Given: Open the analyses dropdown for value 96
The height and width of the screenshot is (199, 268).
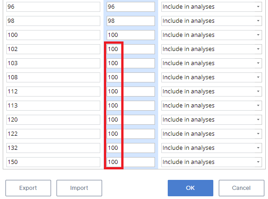Looking at the screenshot, I should [x=211, y=7].
